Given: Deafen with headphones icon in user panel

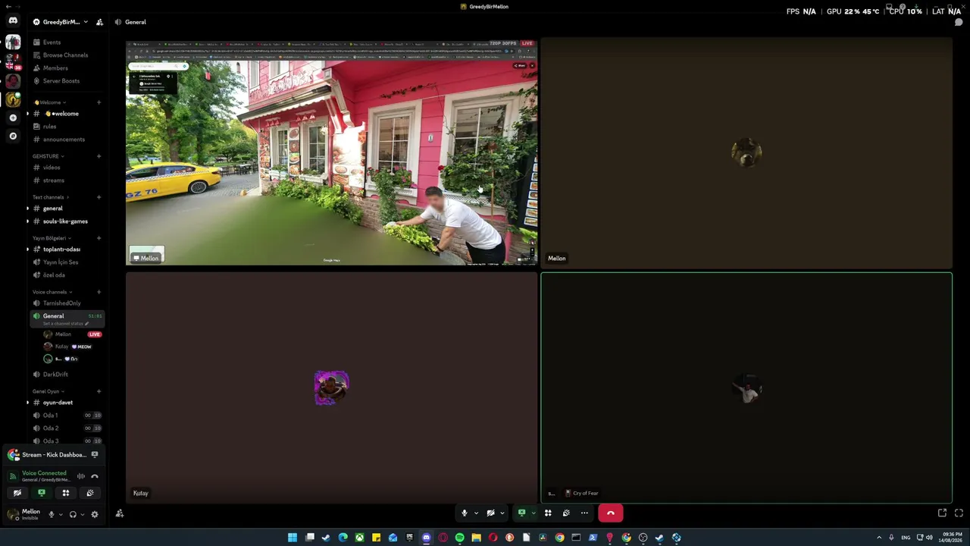Looking at the screenshot, I should pyautogui.click(x=73, y=514).
